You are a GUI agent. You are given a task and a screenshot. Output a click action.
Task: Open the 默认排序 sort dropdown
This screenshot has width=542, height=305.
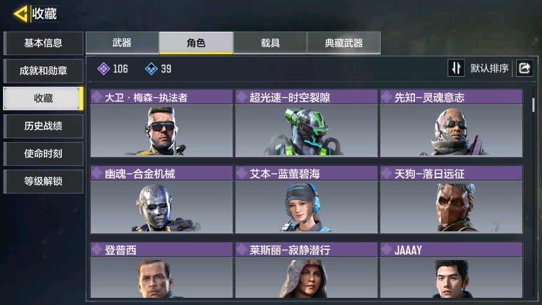[x=489, y=68]
